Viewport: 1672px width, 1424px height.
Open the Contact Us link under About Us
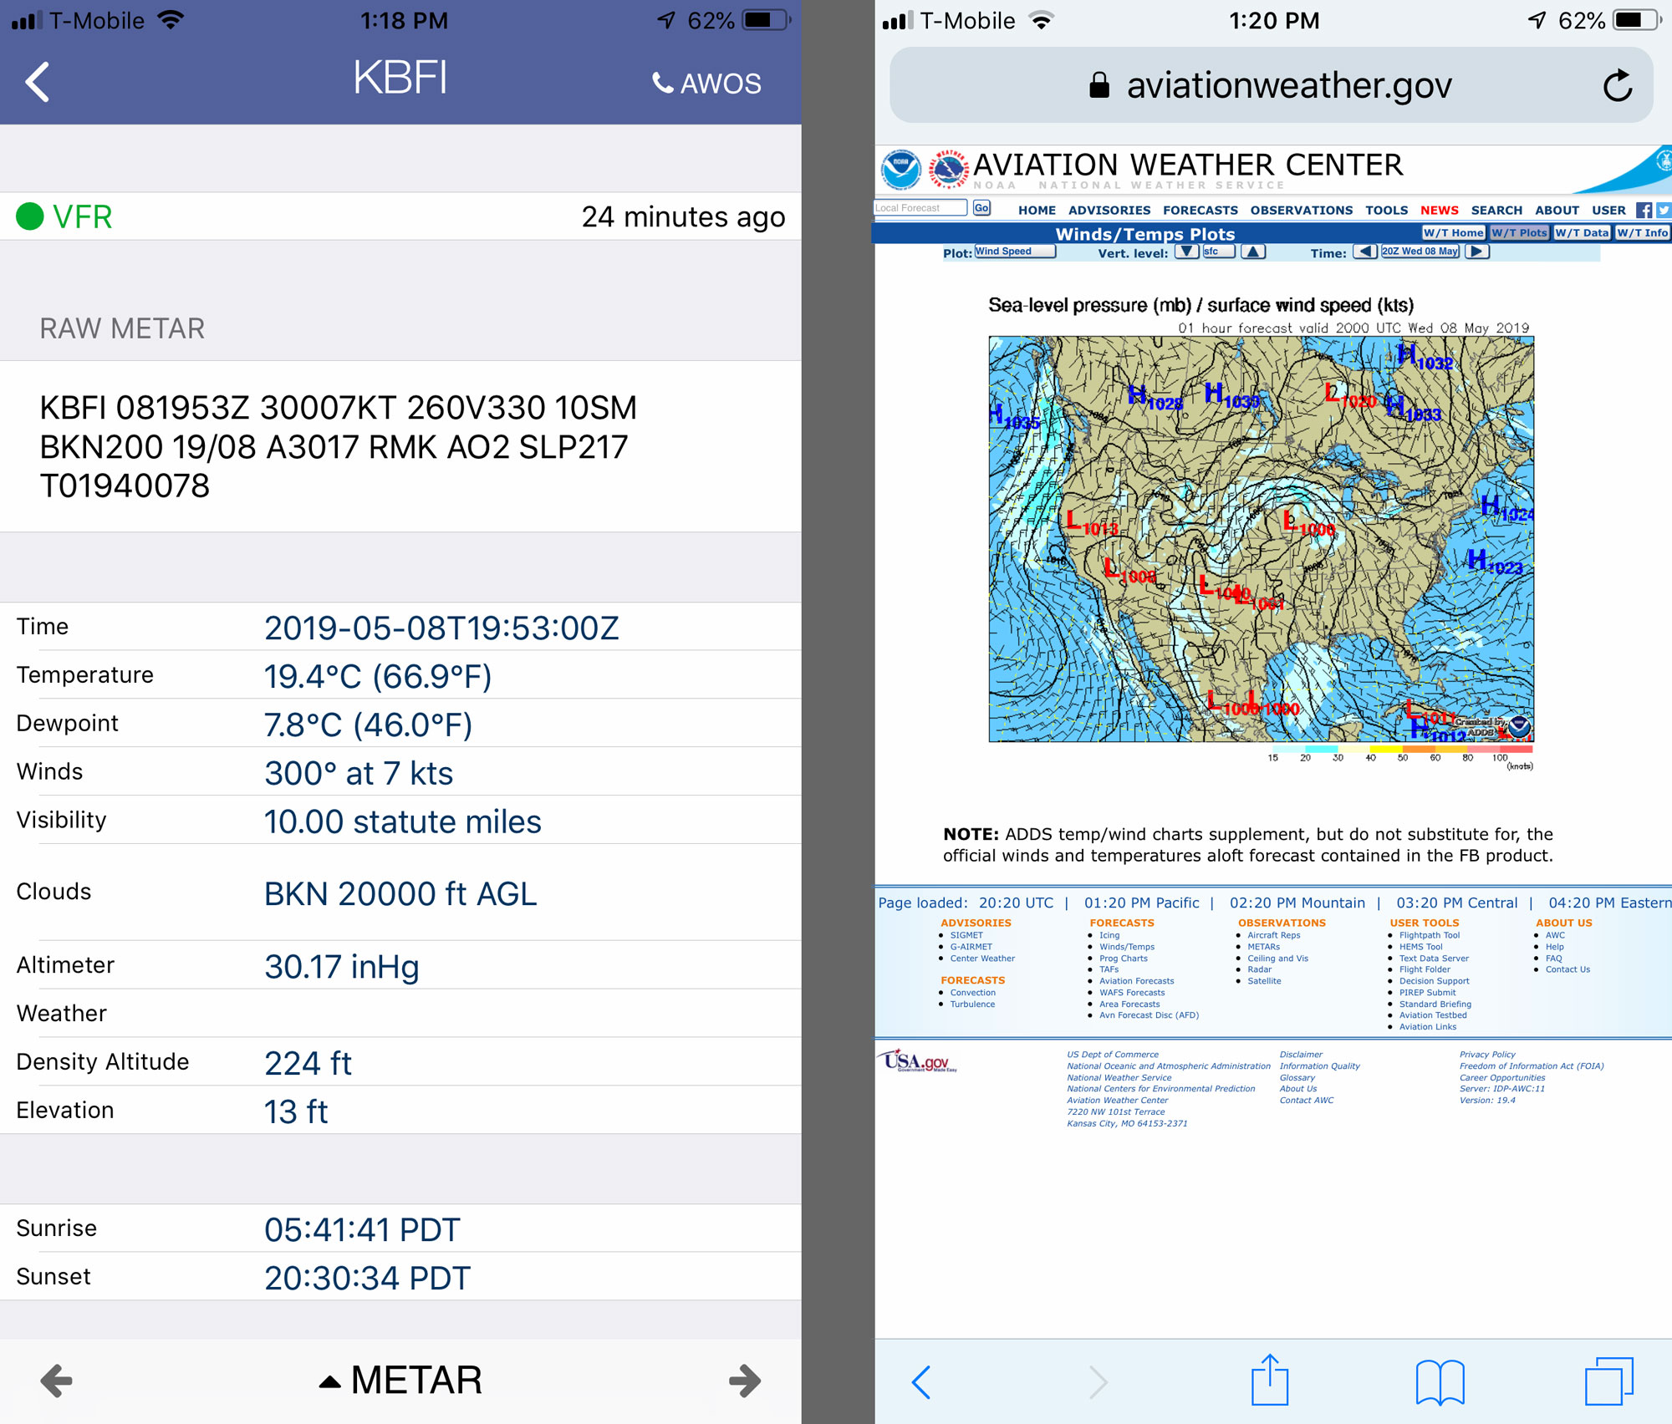[x=1567, y=970]
